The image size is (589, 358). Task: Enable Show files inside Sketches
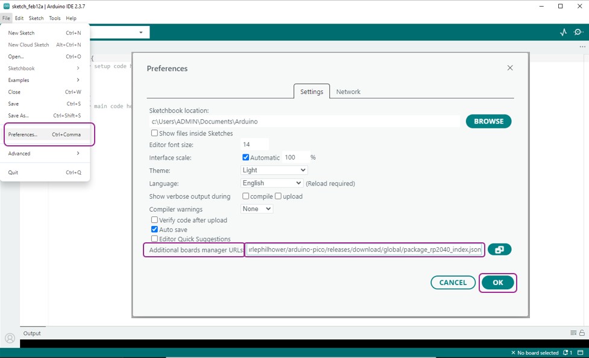tap(154, 133)
